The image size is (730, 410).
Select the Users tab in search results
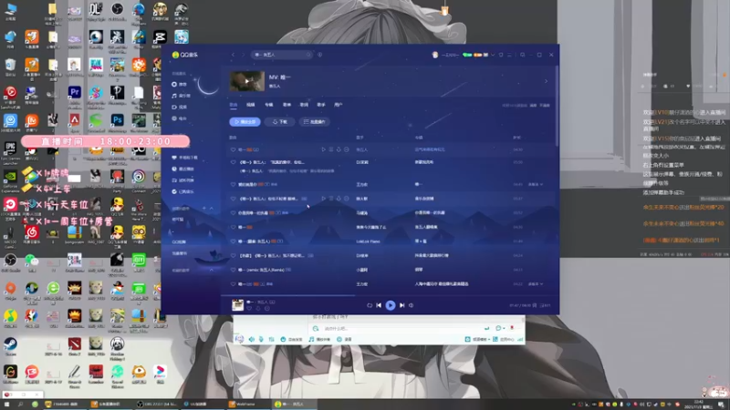click(339, 105)
